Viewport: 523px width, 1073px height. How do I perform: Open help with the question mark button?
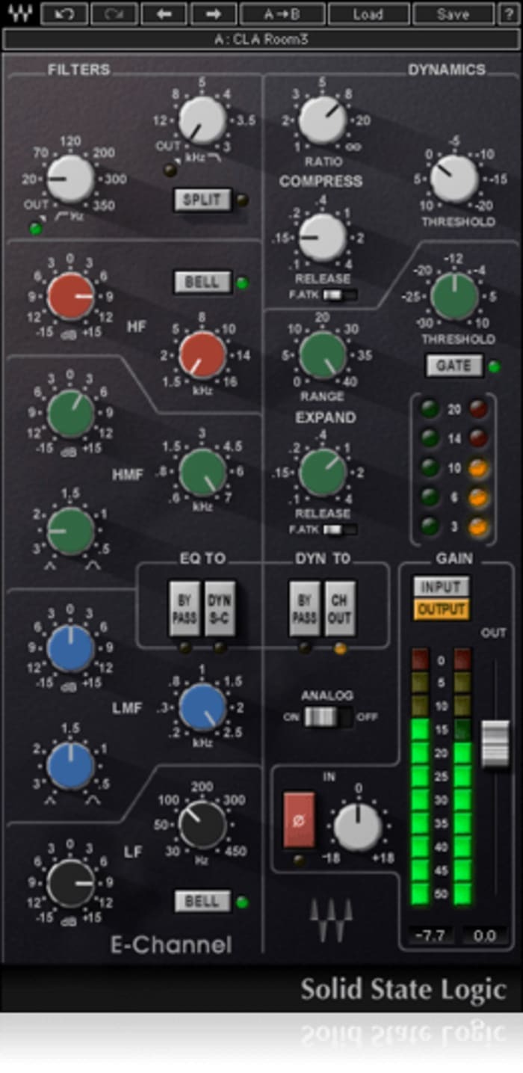pos(507,13)
